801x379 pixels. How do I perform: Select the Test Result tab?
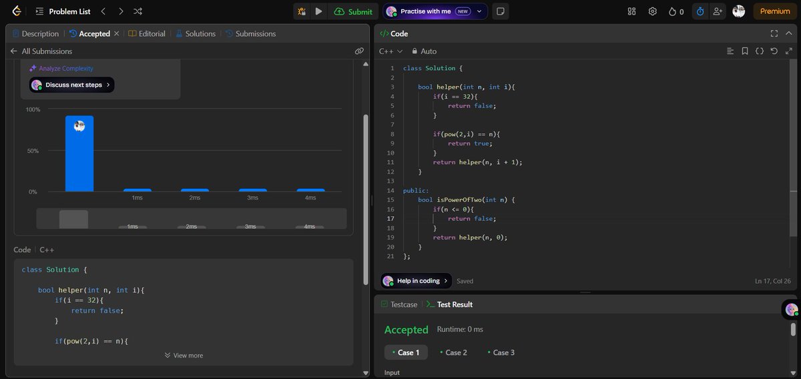tap(449, 304)
